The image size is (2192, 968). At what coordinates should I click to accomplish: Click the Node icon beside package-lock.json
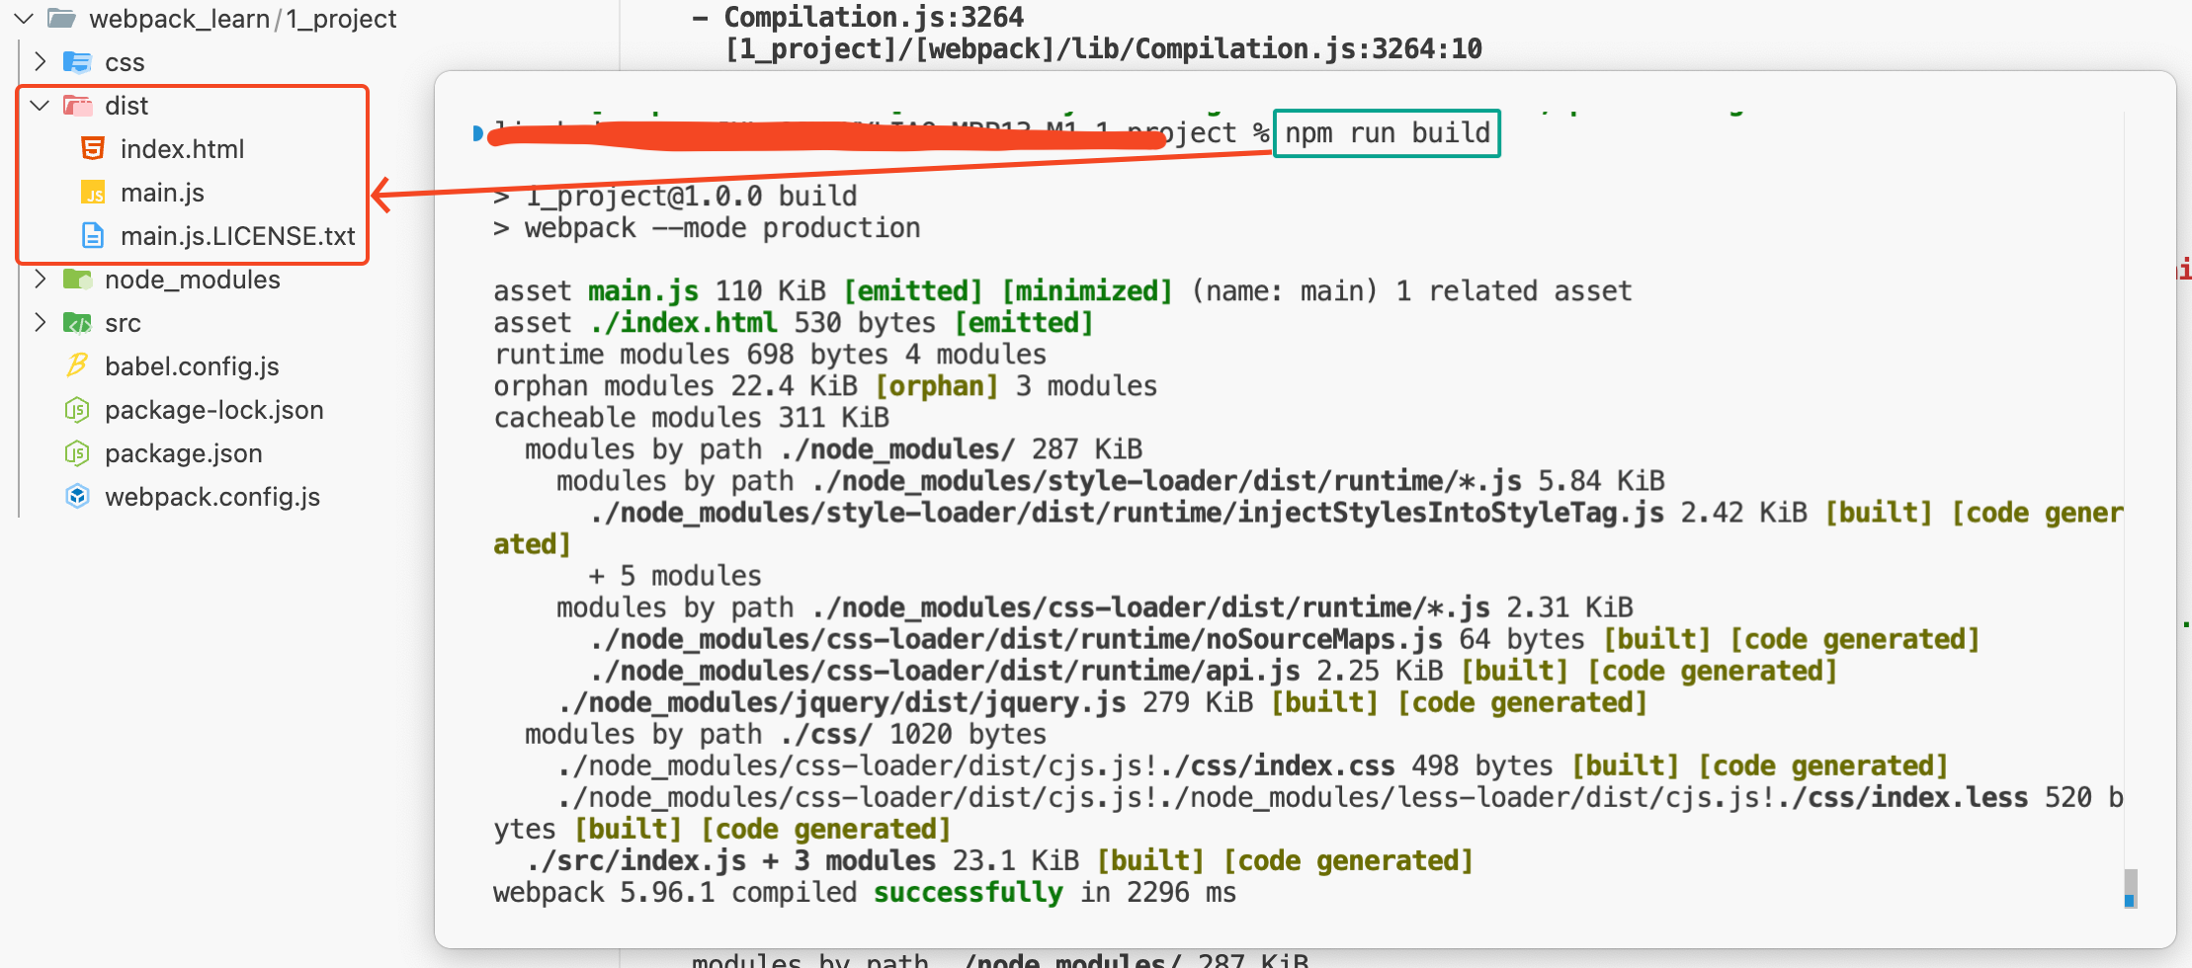(x=77, y=410)
